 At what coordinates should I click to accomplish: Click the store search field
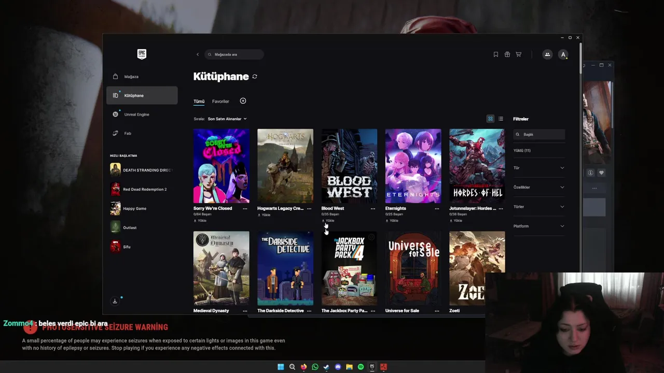(x=234, y=54)
